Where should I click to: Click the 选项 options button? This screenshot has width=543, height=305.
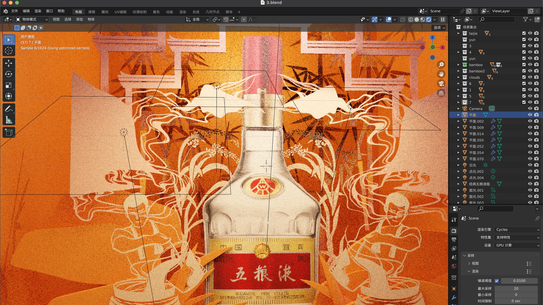[x=439, y=28]
